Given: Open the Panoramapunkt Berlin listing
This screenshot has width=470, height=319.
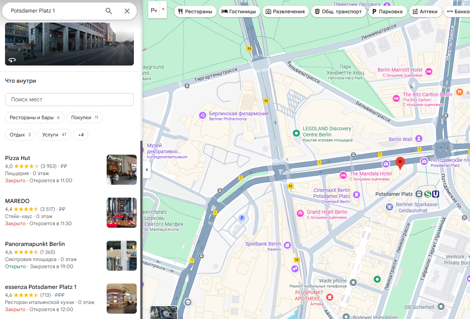Looking at the screenshot, I should (x=54, y=255).
